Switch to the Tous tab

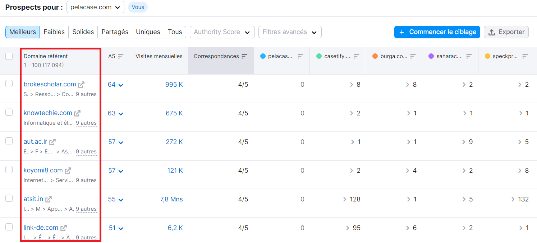(175, 32)
